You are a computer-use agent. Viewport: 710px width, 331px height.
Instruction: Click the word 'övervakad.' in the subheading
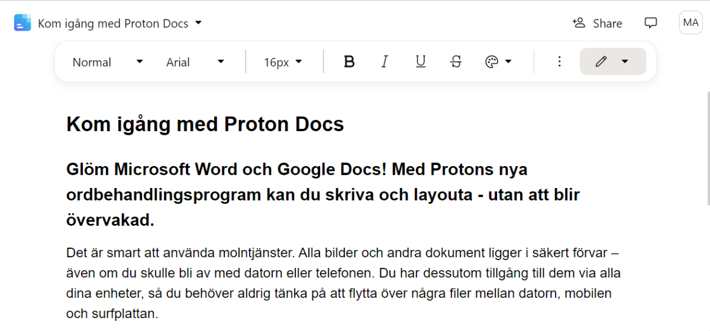[x=110, y=221]
